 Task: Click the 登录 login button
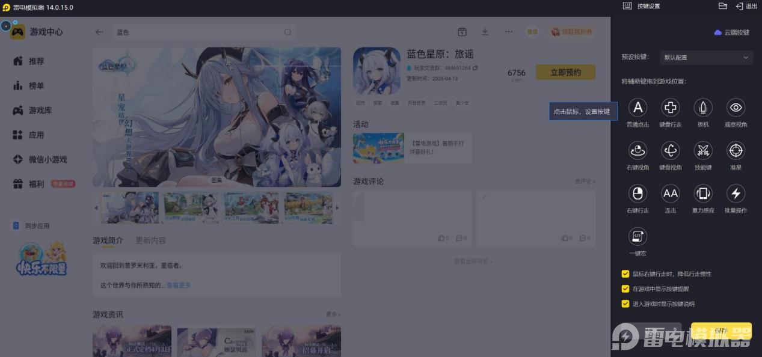pos(532,32)
